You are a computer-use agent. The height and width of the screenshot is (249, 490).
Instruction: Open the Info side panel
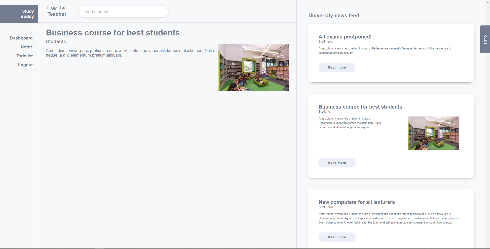point(485,40)
